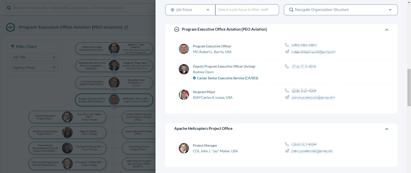Click the filter icon in the Filter Chart panel
This screenshot has height=173, width=411.
(13, 46)
